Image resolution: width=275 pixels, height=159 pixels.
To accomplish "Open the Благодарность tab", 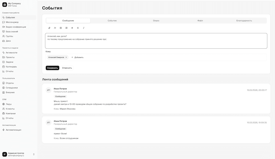I will pyautogui.click(x=244, y=21).
